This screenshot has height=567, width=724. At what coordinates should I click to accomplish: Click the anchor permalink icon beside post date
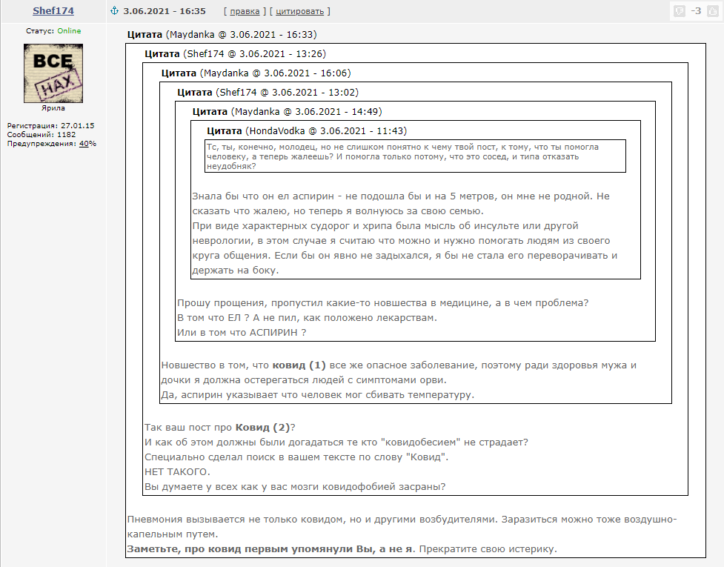(115, 11)
